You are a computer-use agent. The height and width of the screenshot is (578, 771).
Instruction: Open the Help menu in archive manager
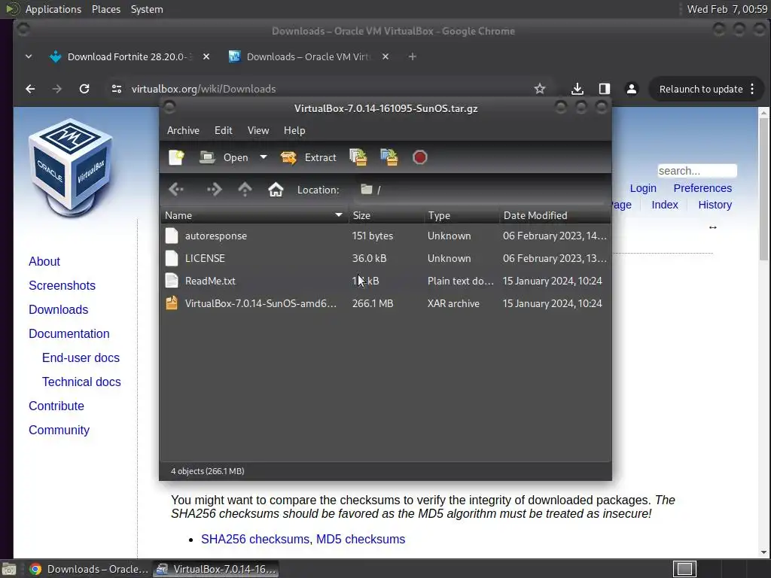(x=294, y=130)
